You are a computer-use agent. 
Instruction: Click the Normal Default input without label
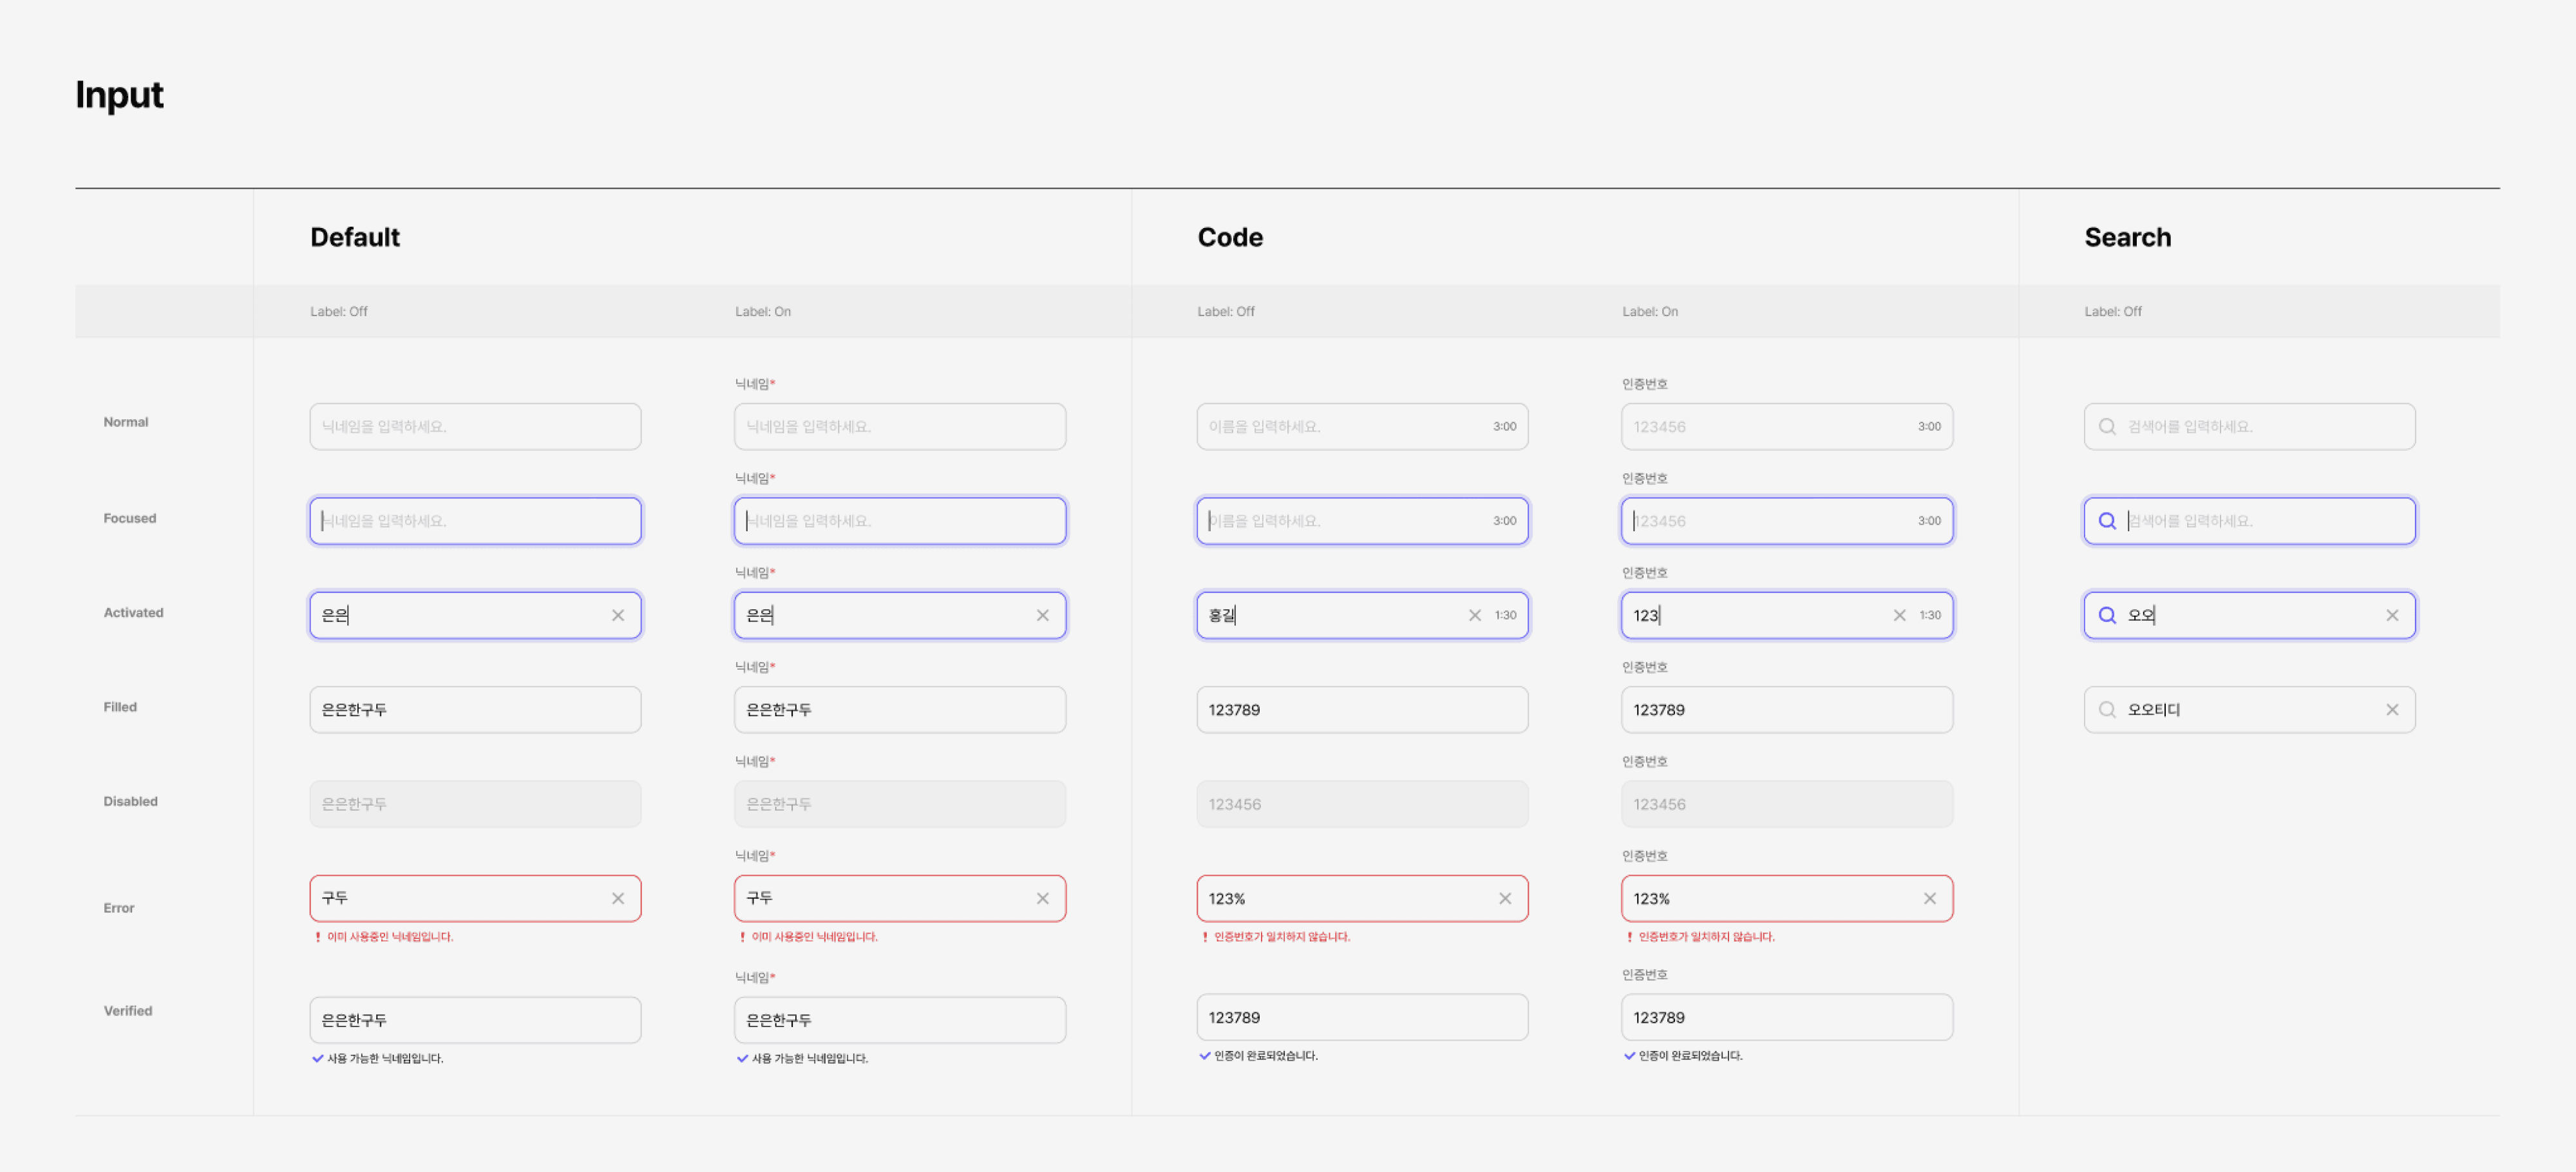pos(475,426)
